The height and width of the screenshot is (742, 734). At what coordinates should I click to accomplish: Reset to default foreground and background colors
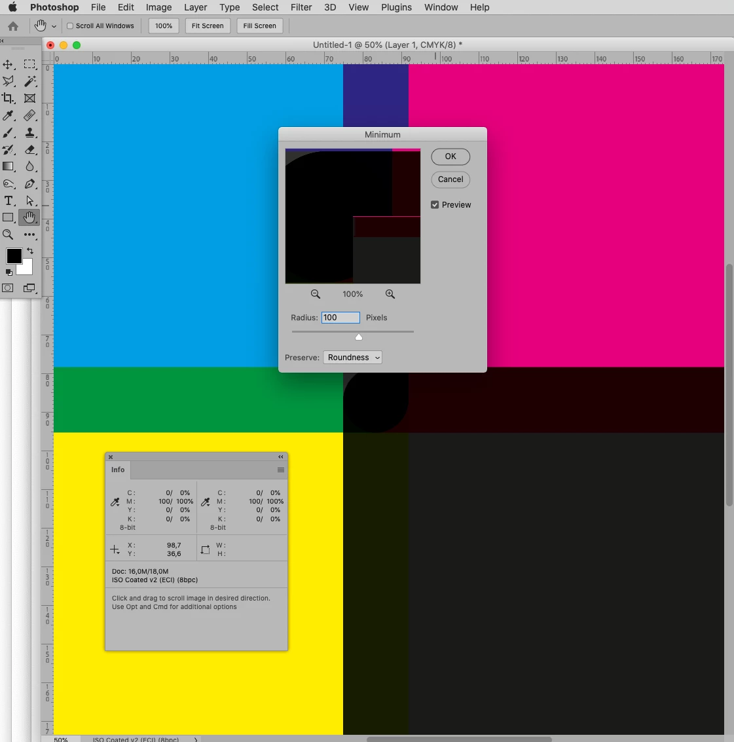(x=9, y=272)
